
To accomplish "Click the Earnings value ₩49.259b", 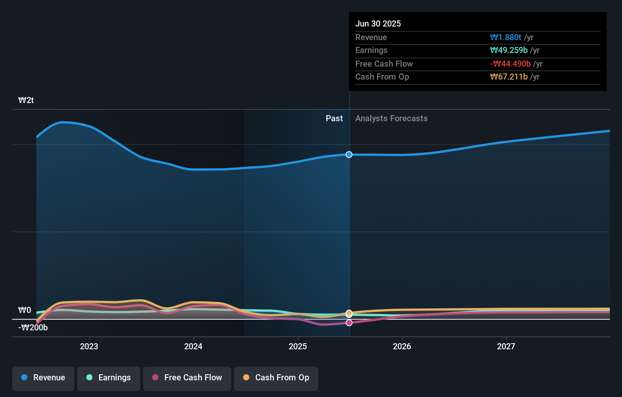I will (509, 50).
